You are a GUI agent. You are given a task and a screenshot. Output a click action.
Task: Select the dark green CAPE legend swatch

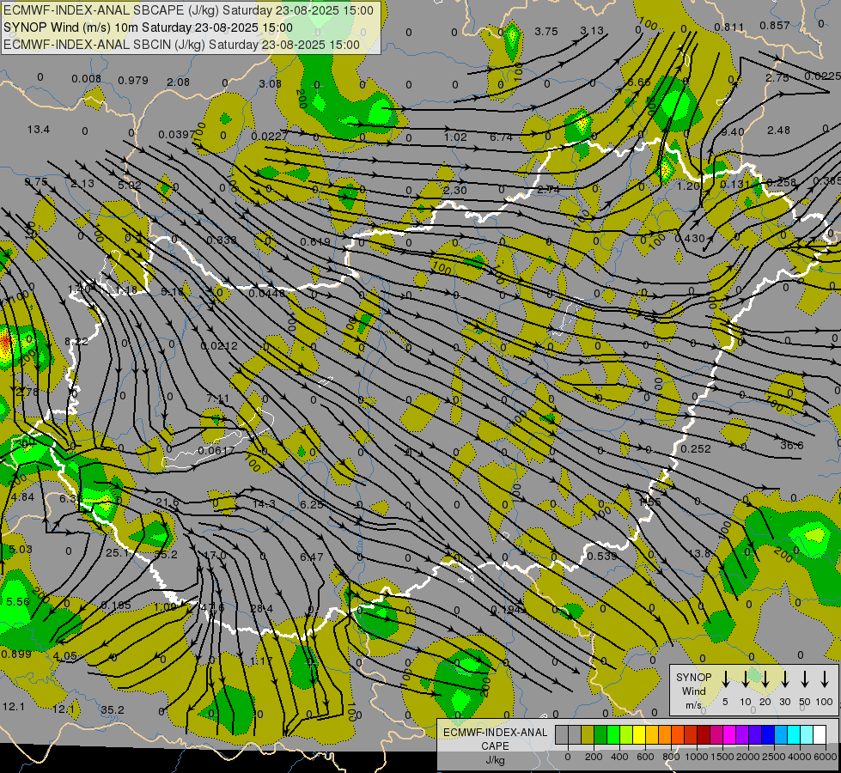(600, 735)
